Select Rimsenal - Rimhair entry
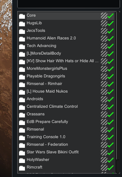Screen dimensions: 122x177 [44, 84]
